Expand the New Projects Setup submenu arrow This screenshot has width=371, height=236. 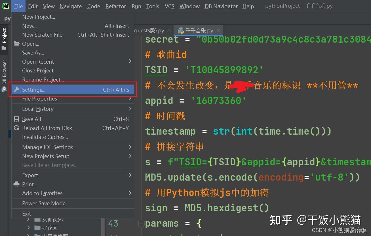point(130,156)
